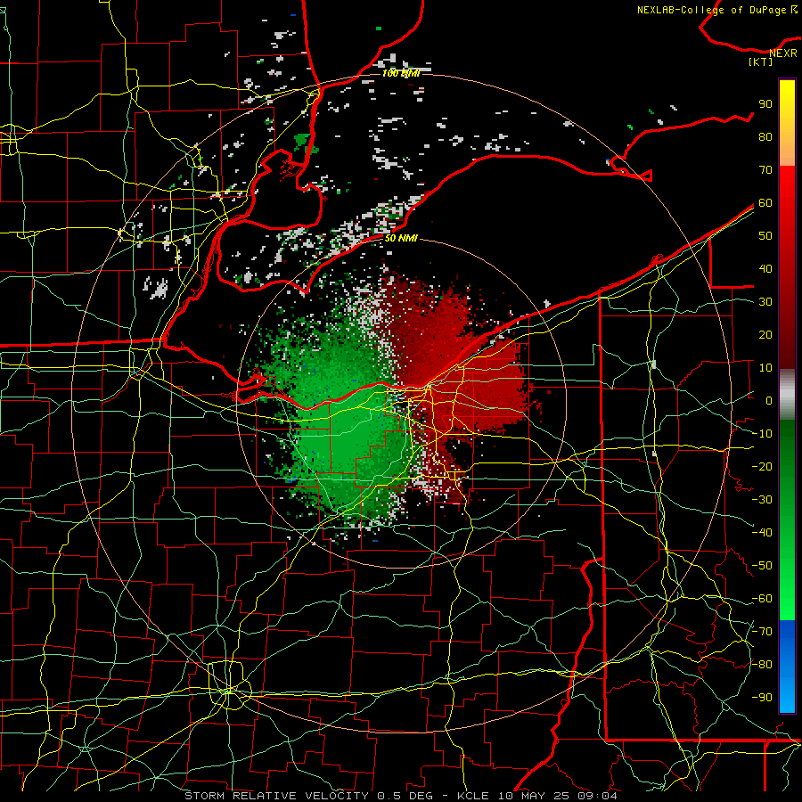Viewport: 802px width, 802px height.
Task: Click the 100 NMI range ring label
Action: pos(401,73)
